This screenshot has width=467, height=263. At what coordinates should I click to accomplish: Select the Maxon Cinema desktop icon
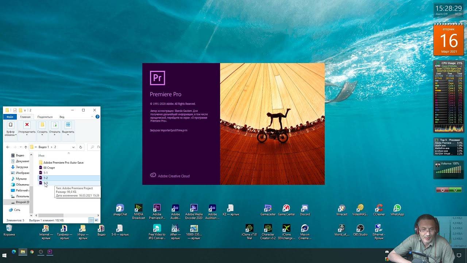(x=305, y=232)
